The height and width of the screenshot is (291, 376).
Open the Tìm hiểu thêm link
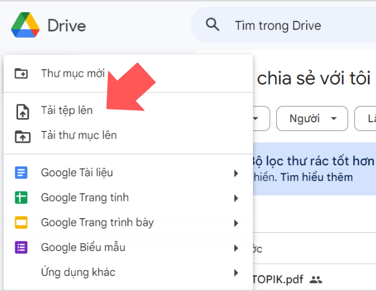317,177
